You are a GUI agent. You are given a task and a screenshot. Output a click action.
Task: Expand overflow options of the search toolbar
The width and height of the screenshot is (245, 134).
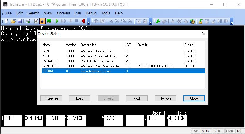pyautogui.click(x=150, y=21)
